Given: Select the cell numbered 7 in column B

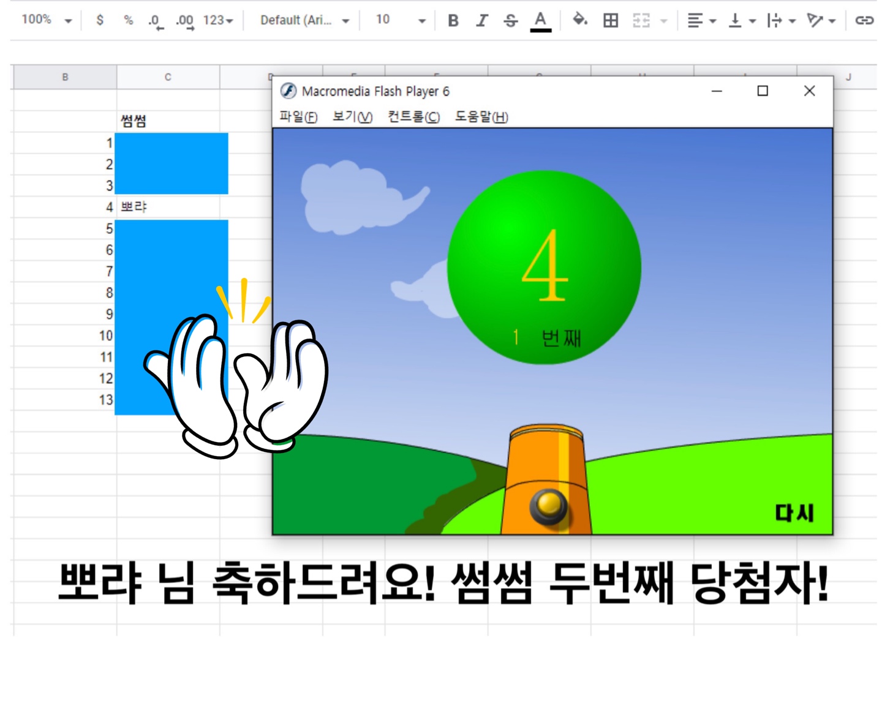Looking at the screenshot, I should tap(65, 271).
